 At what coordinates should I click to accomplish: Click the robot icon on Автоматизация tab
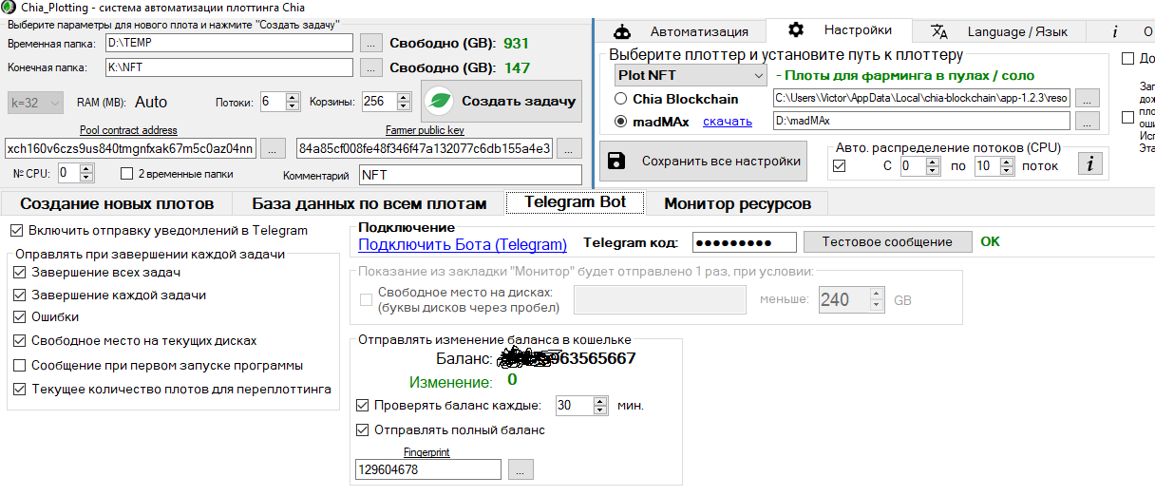point(623,31)
